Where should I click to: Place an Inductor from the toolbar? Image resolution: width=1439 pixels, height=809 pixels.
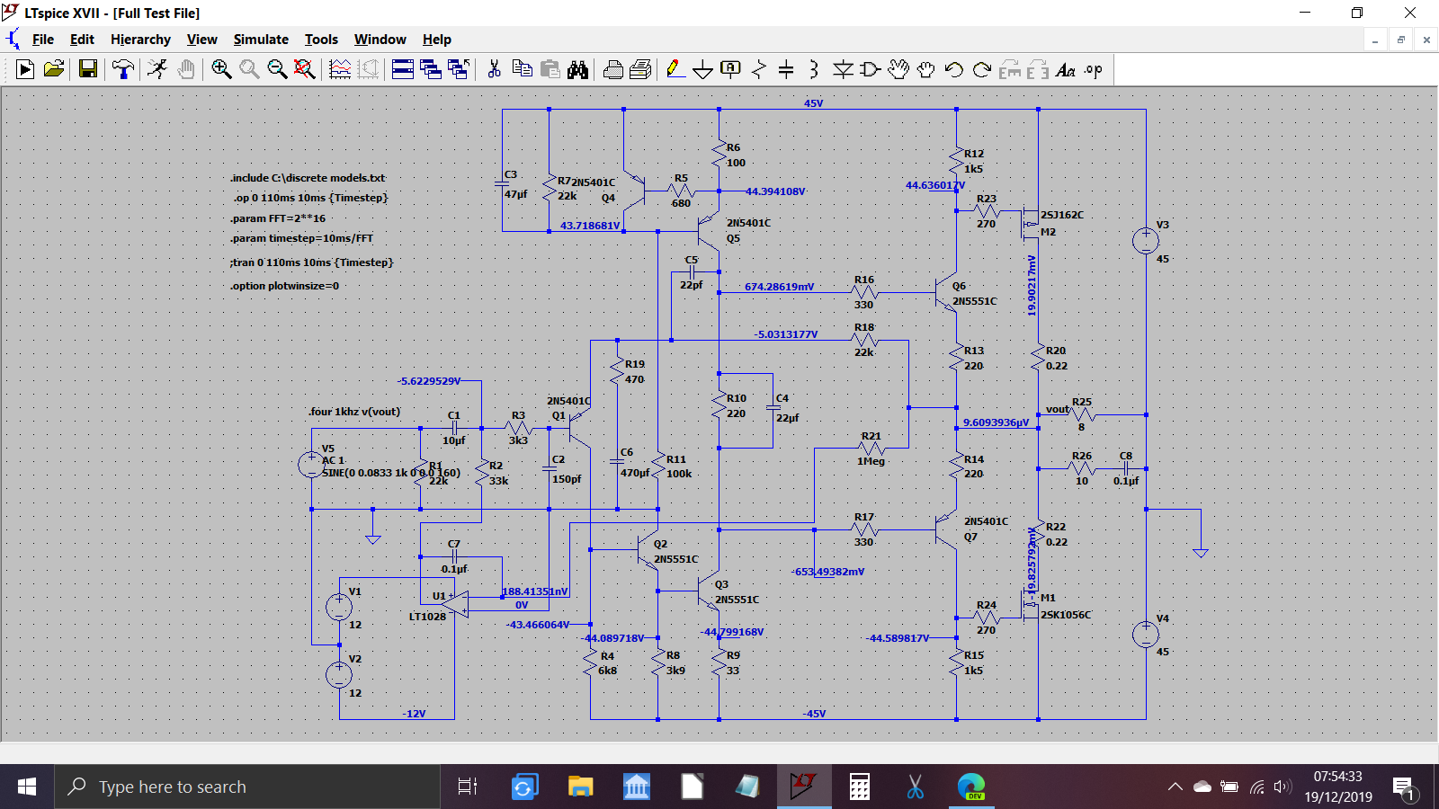pyautogui.click(x=814, y=69)
